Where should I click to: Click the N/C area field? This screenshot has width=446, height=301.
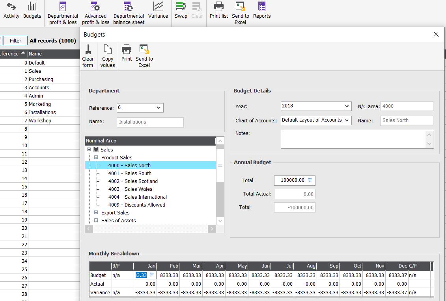(407, 106)
